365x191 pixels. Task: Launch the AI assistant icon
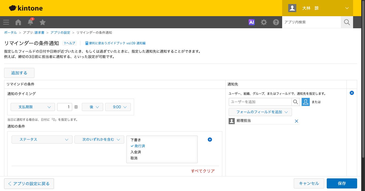(252, 22)
